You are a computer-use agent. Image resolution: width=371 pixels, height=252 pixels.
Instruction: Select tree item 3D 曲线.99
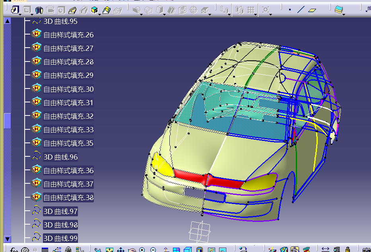point(60,238)
